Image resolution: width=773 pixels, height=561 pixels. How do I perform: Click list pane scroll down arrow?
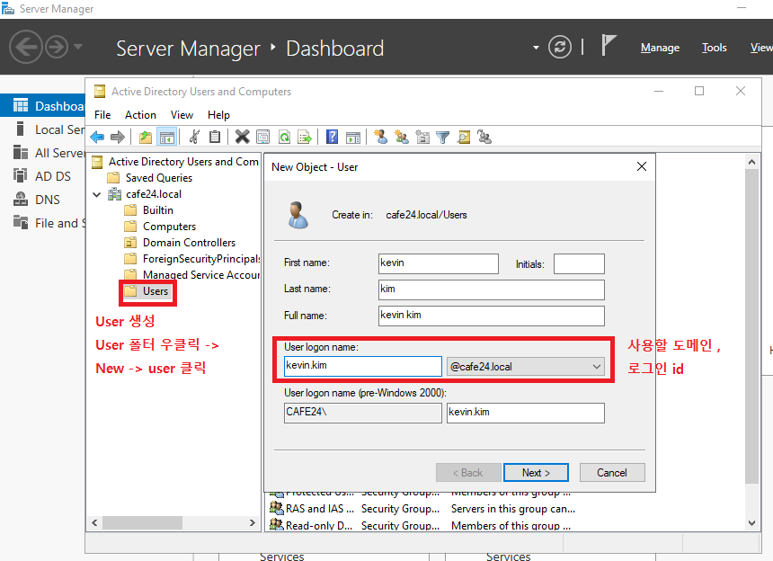(x=751, y=523)
